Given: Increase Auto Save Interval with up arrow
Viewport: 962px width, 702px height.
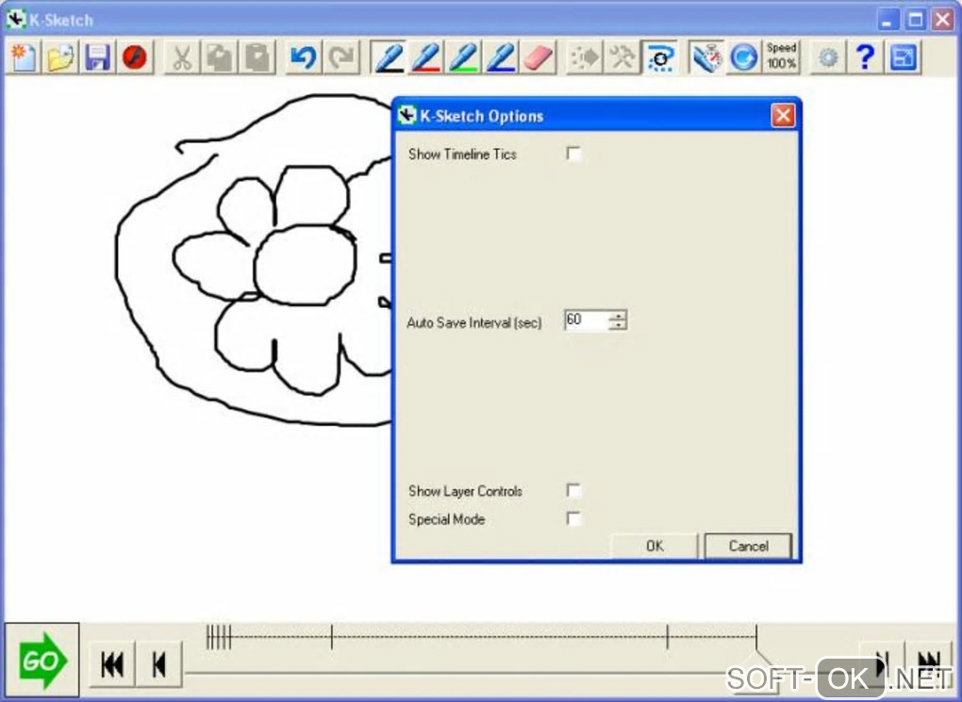Looking at the screenshot, I should pyautogui.click(x=618, y=315).
